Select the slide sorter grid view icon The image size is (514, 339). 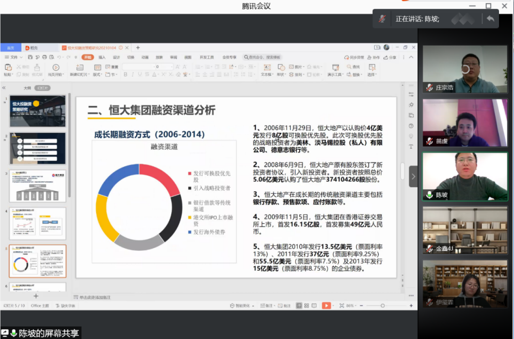tap(307, 305)
